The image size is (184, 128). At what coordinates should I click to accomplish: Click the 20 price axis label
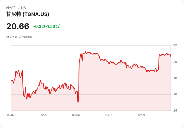click(175, 62)
